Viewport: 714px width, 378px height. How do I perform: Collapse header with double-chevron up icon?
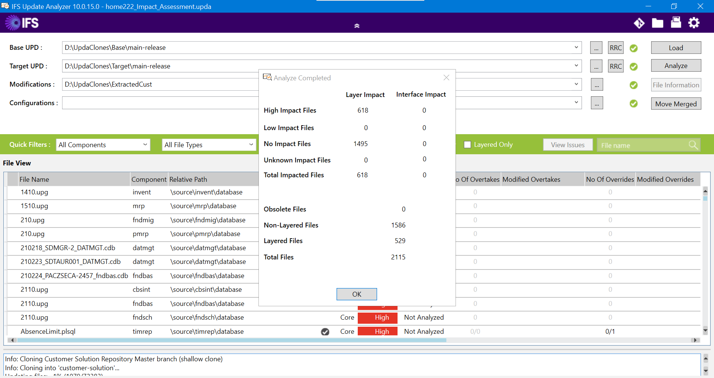(357, 26)
